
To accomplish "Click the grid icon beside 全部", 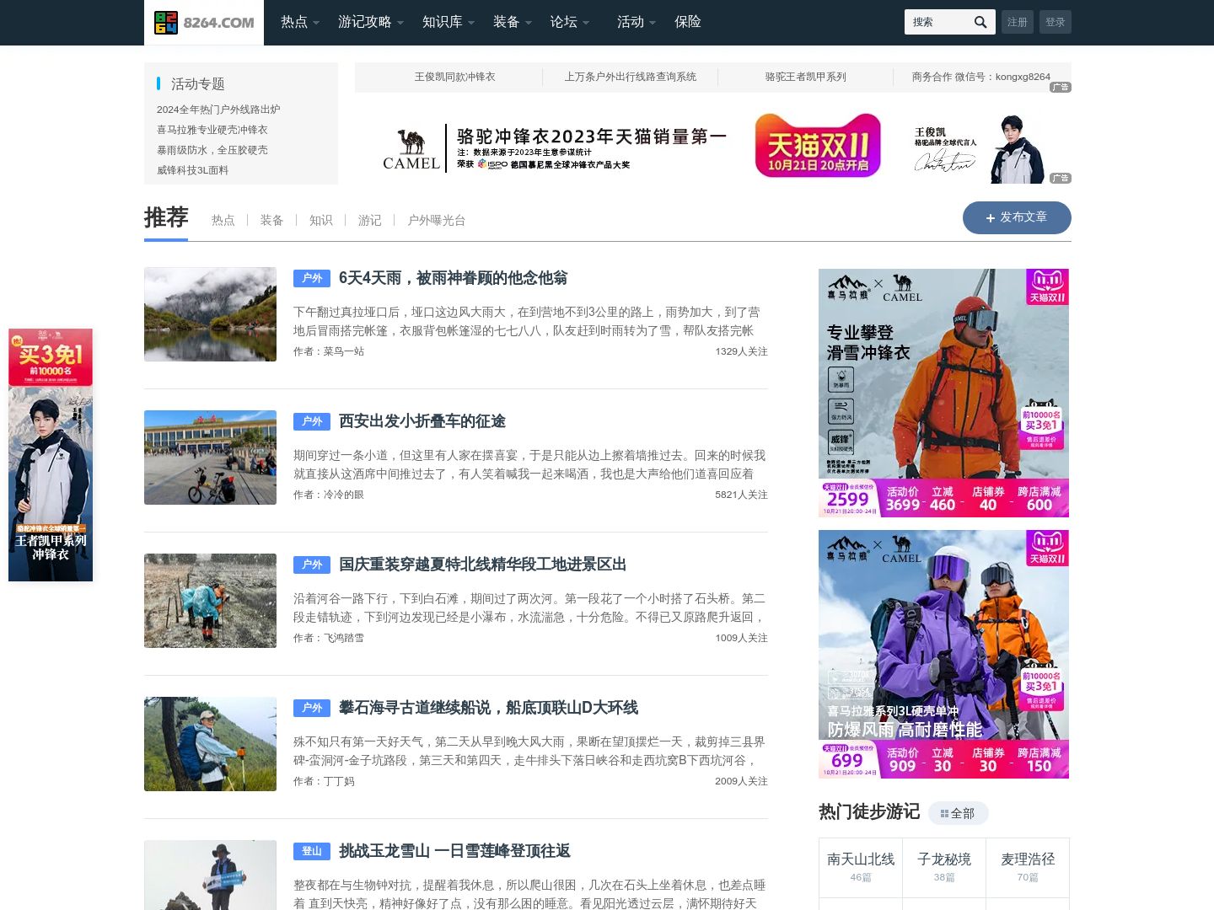I will tap(944, 813).
